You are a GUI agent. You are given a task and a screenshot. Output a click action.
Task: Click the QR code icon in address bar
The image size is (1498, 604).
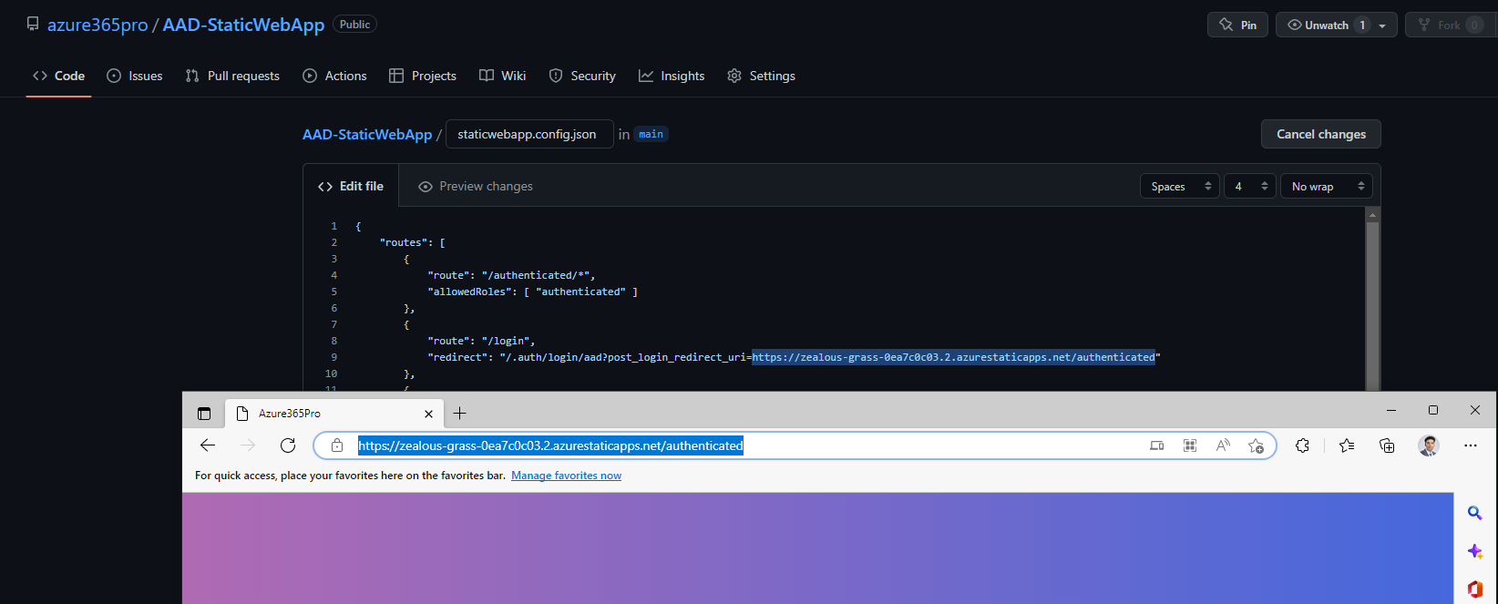1190,445
